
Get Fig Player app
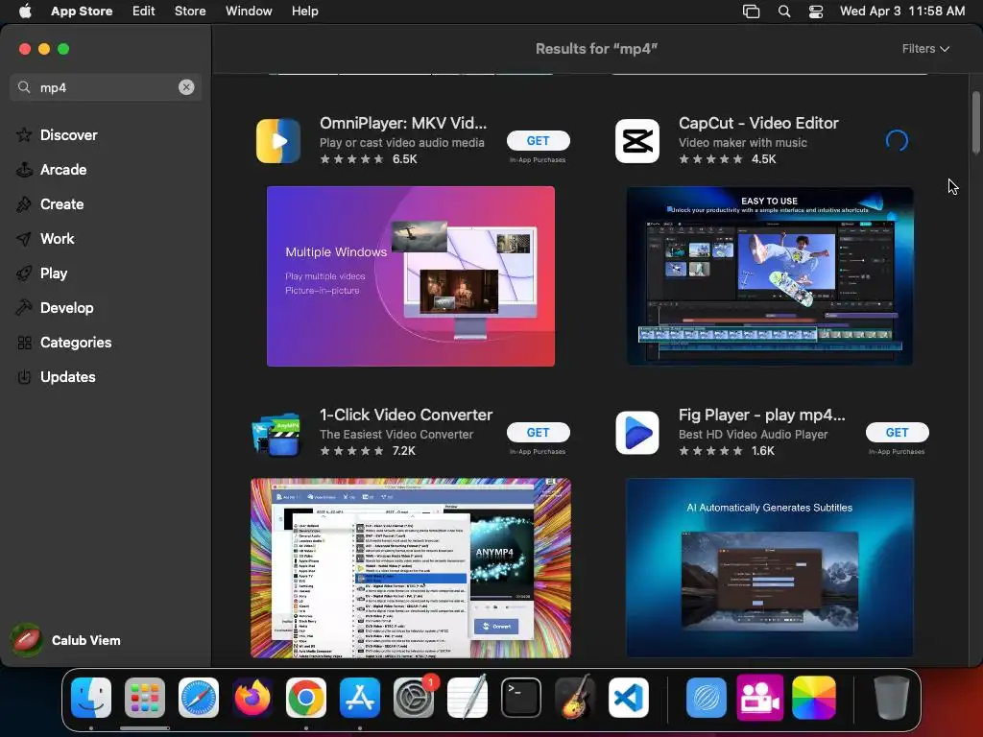897,433
